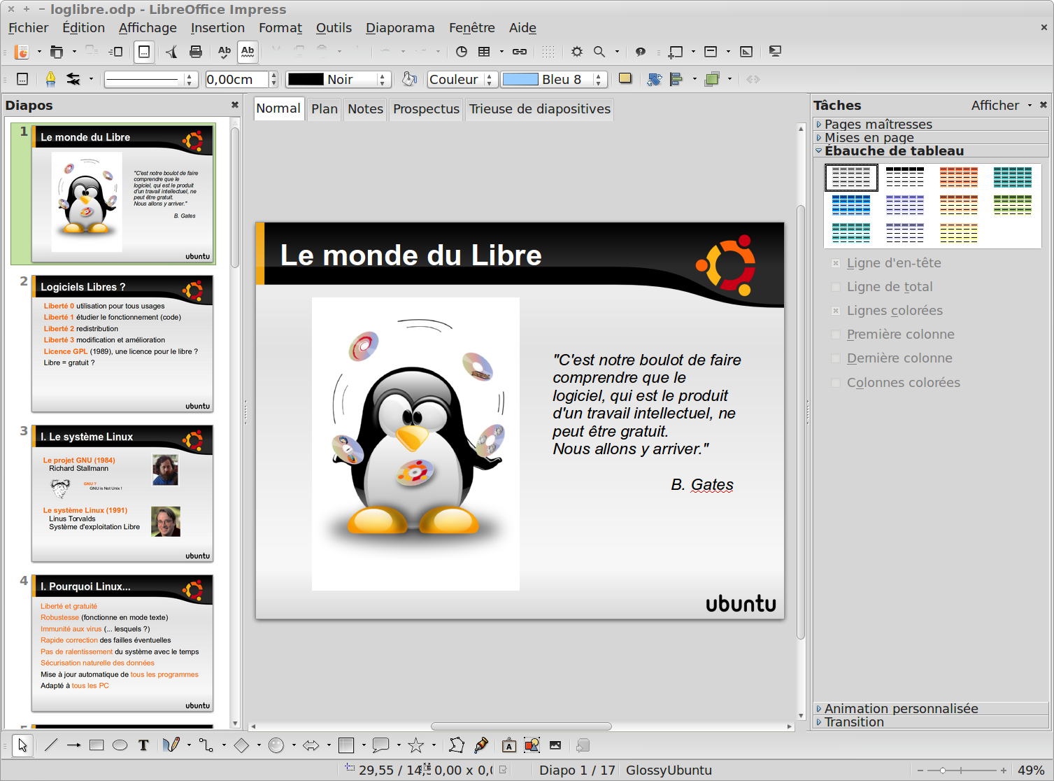Image resolution: width=1054 pixels, height=781 pixels.
Task: Choose the flowchart shapes tool
Action: coord(346,745)
